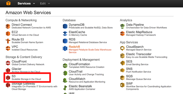Click the CloudSearch service icon
This screenshot has height=94, width=183.
(x=122, y=48)
